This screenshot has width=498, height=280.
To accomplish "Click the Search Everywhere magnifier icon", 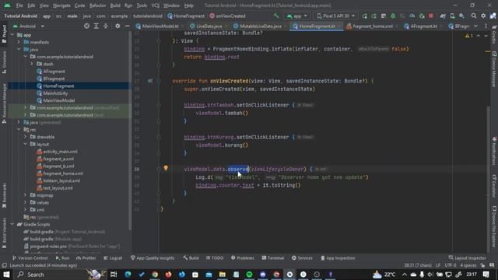I will [x=474, y=16].
